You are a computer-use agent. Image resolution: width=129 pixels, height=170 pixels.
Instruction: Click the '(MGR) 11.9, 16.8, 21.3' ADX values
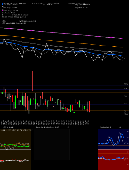coord(27,21)
